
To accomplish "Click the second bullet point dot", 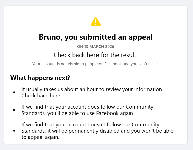I will 14,110.
